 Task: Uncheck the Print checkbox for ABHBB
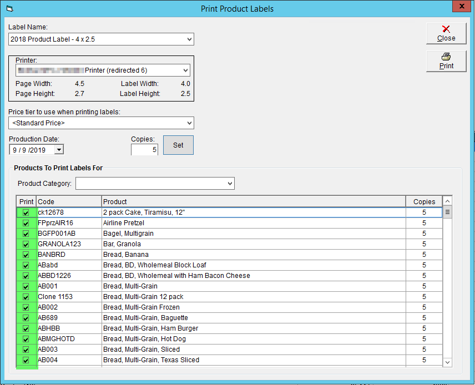click(26, 328)
